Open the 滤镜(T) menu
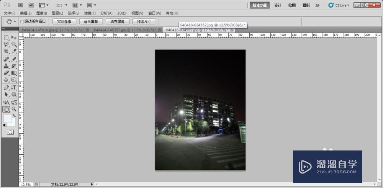 click(90, 13)
